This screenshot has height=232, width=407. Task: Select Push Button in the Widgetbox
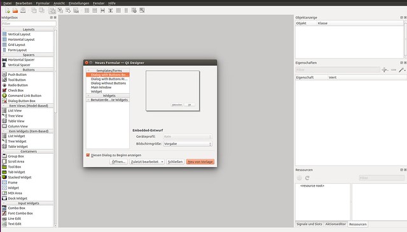pyautogui.click(x=17, y=75)
